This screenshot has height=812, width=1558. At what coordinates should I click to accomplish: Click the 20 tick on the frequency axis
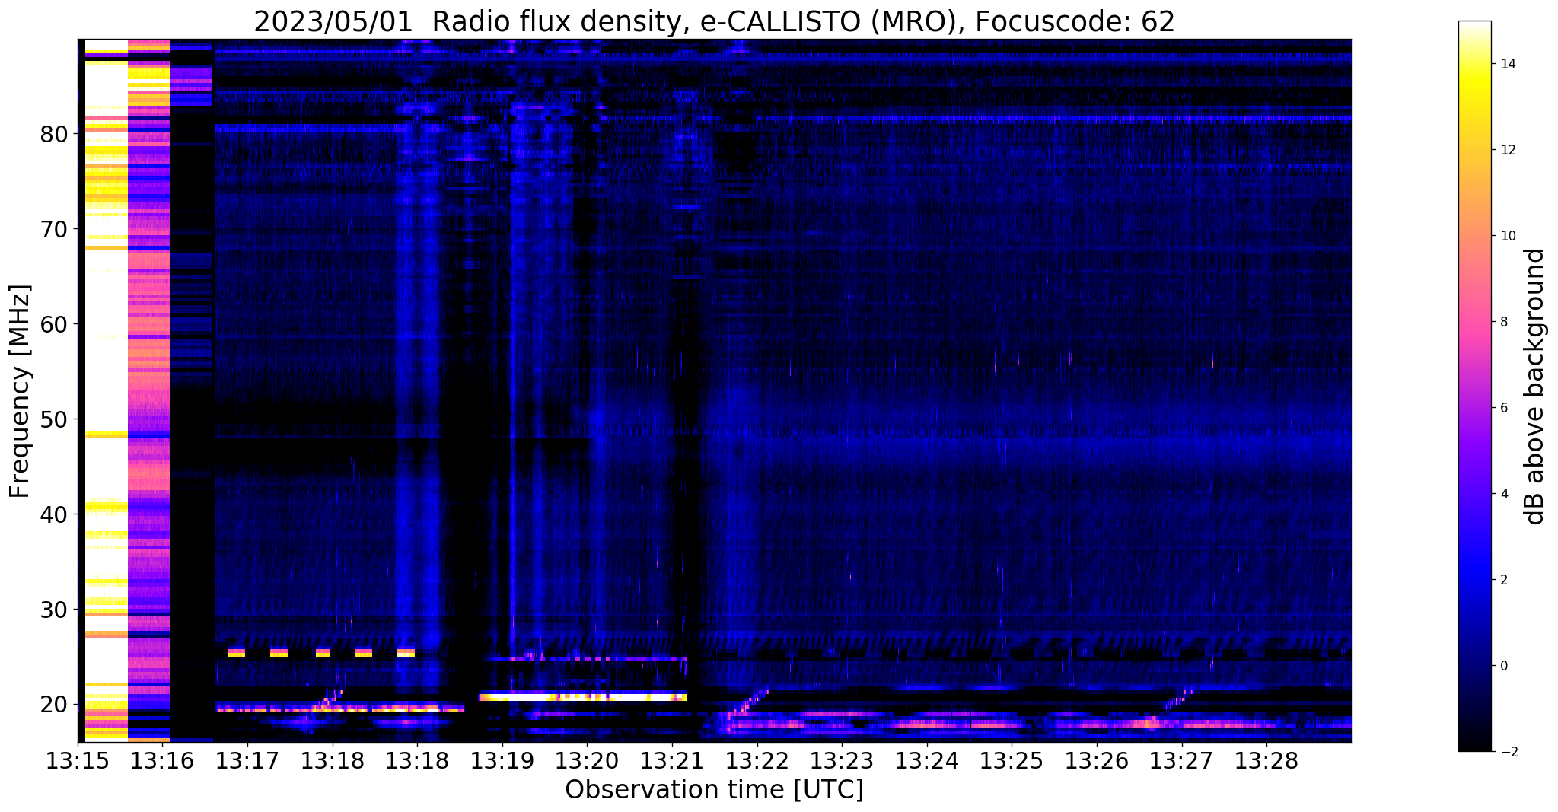[54, 705]
